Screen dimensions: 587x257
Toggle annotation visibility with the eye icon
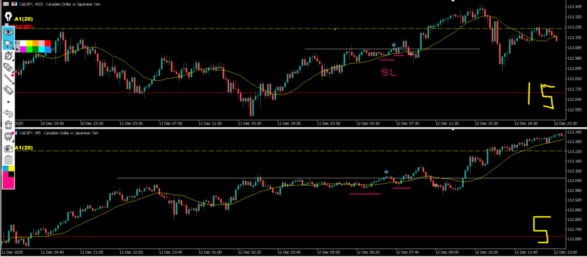click(8, 32)
